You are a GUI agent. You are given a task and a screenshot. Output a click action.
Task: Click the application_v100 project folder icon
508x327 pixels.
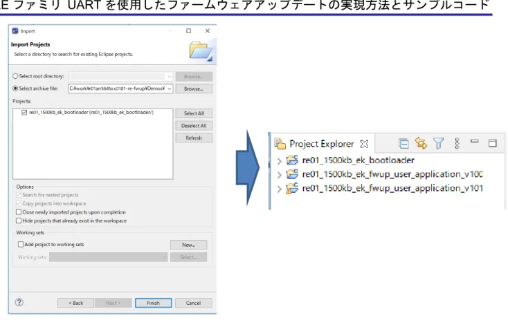point(292,174)
